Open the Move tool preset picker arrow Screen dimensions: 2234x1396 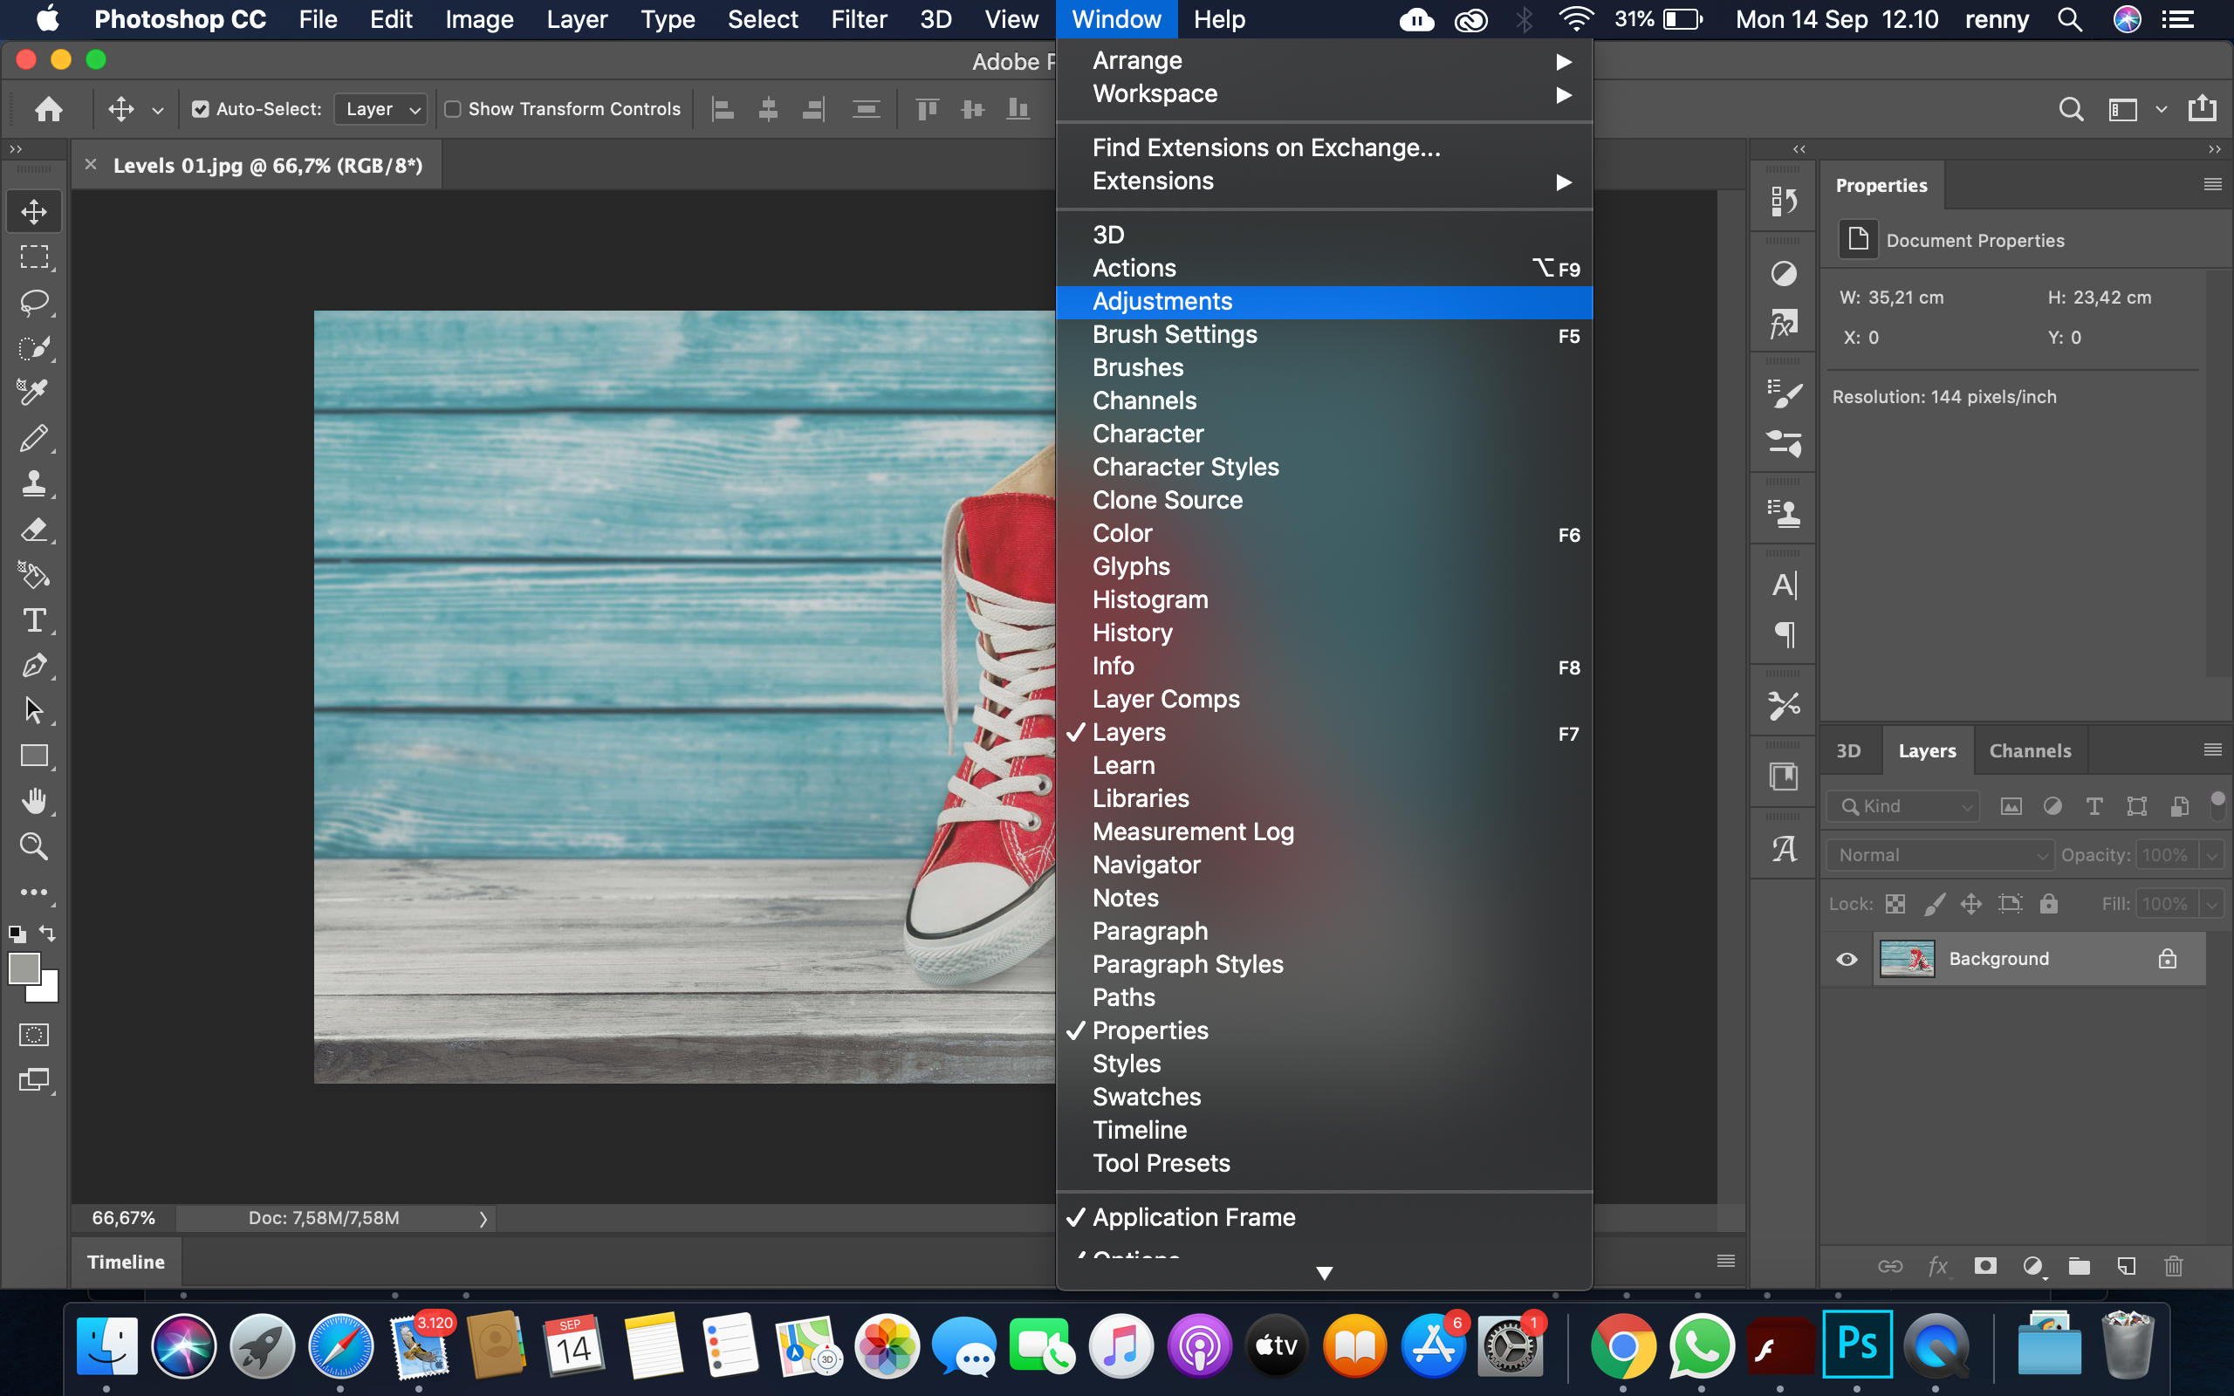pos(158,110)
